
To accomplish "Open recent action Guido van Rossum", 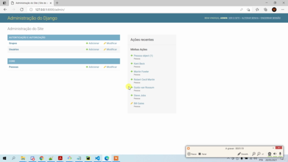I will pos(144,87).
